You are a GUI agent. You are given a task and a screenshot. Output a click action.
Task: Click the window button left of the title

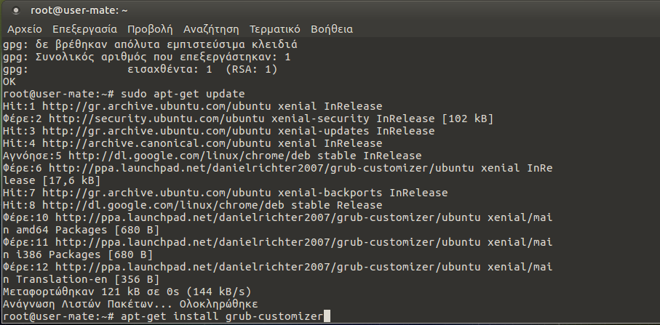coord(13,10)
